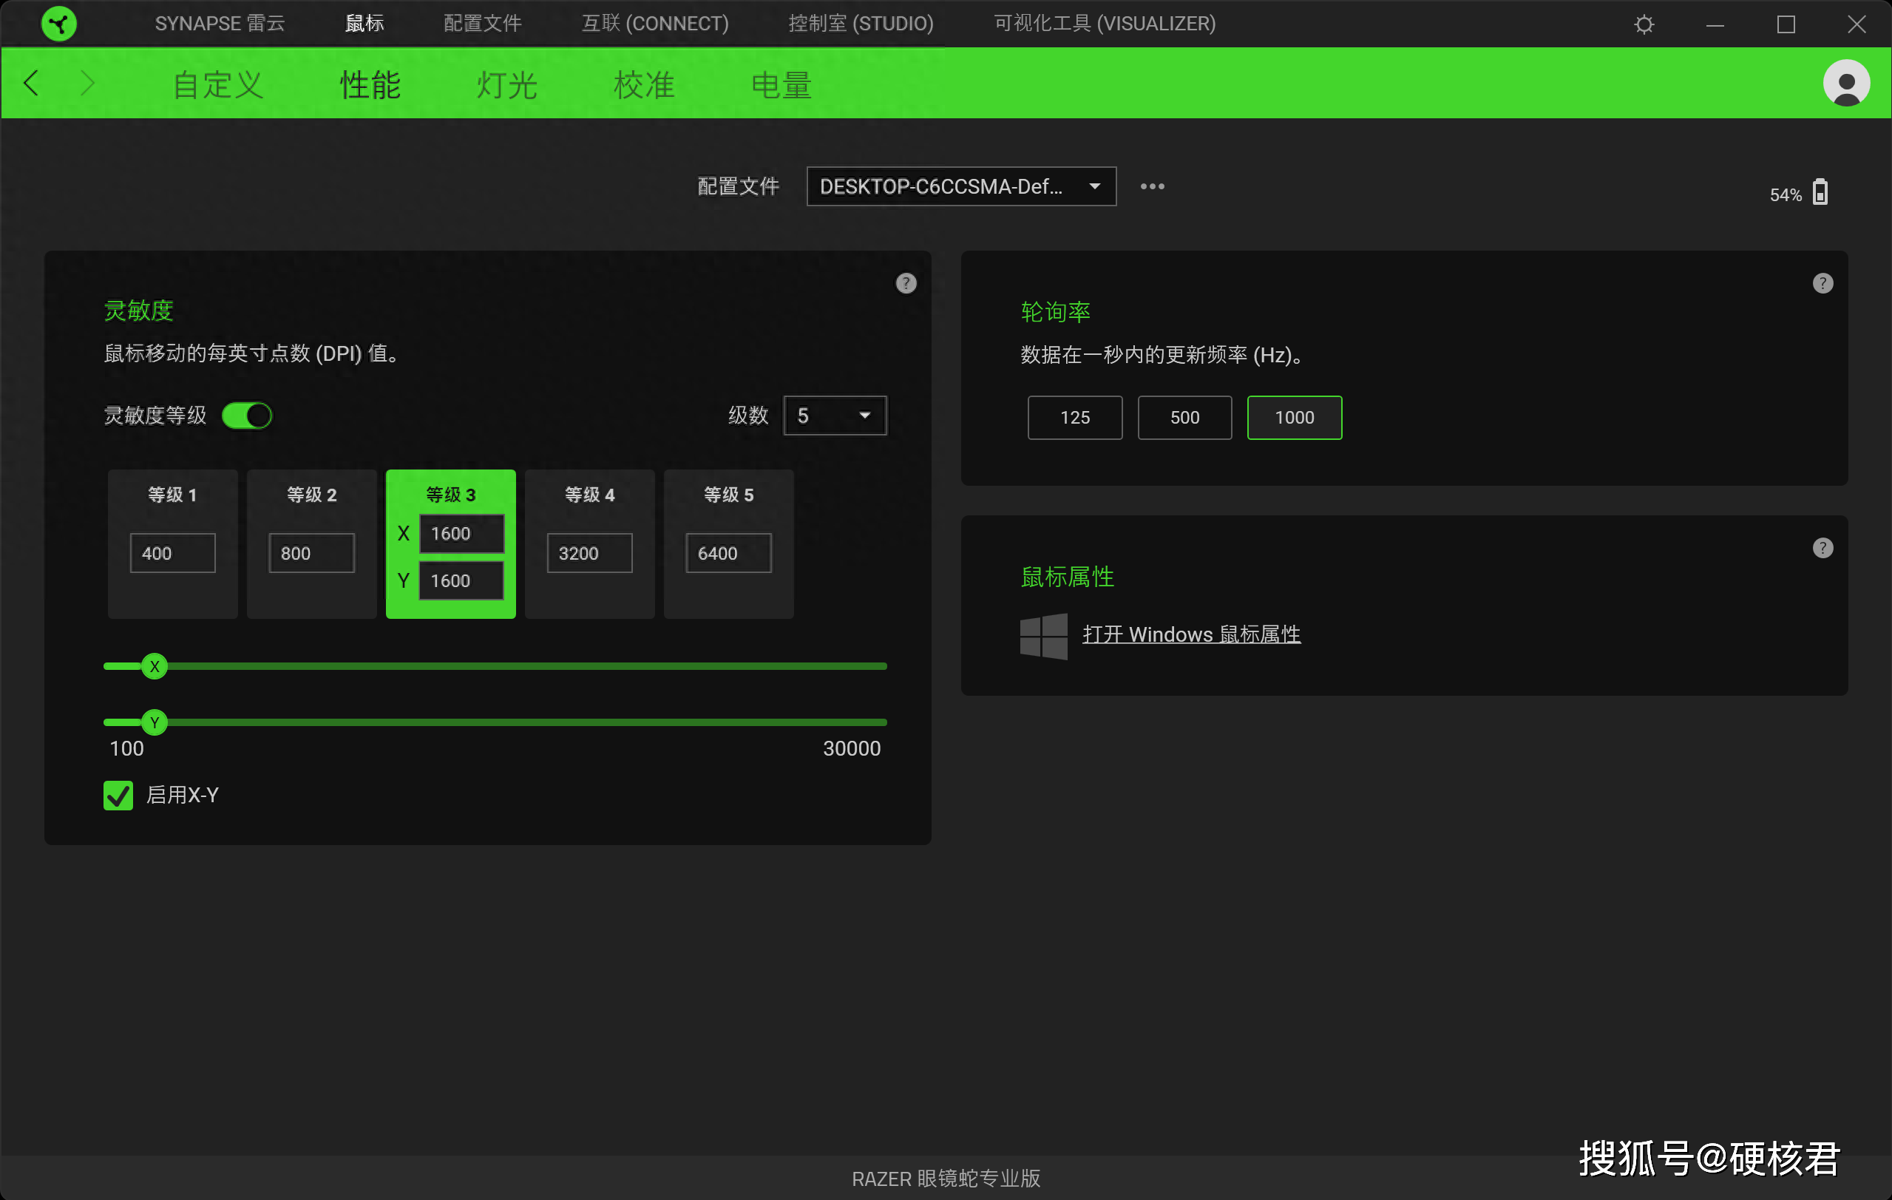Viewport: 1892px width, 1200px height.
Task: Select the 等级 5 stage card
Action: coord(729,545)
